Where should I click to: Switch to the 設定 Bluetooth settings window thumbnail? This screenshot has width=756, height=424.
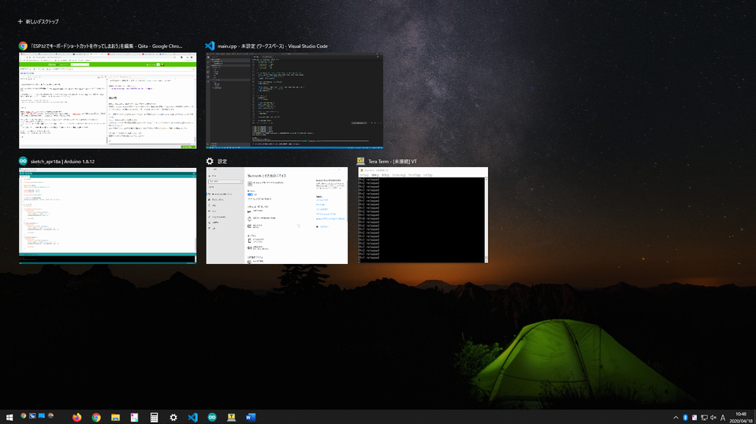(x=277, y=215)
